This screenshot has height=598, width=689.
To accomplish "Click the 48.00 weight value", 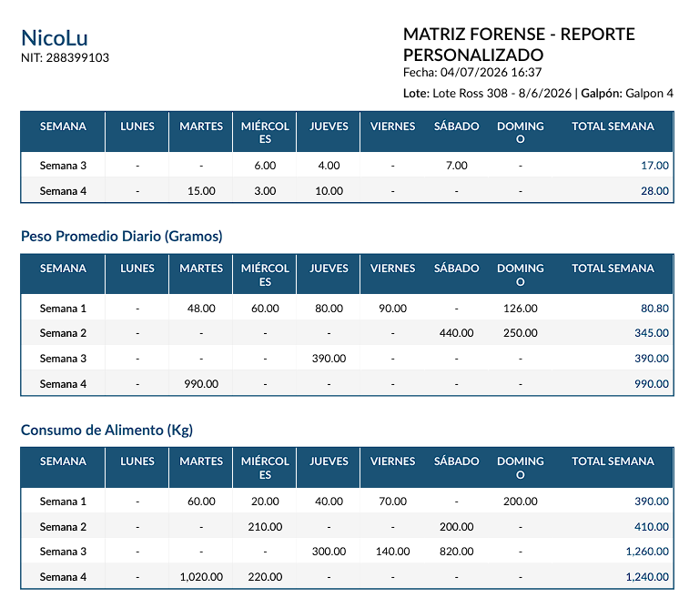I will click(x=201, y=309).
